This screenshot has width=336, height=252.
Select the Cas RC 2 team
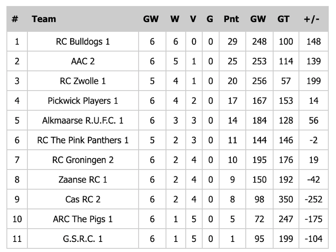pyautogui.click(x=83, y=199)
